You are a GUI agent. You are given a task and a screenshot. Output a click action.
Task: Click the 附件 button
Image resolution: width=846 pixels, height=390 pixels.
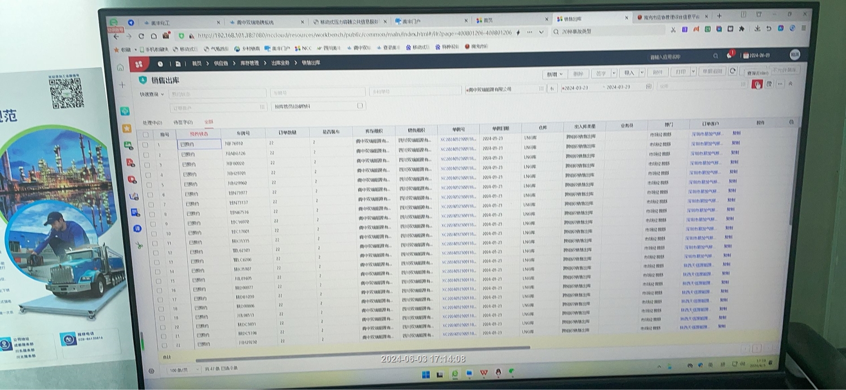[658, 72]
